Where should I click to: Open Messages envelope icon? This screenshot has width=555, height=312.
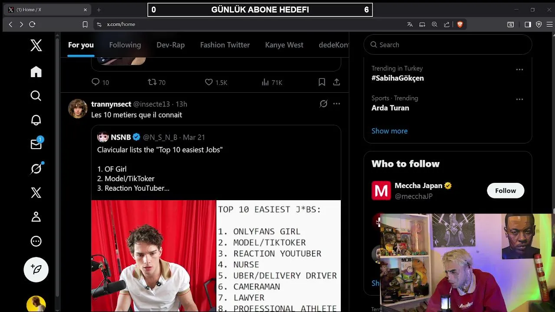click(36, 144)
